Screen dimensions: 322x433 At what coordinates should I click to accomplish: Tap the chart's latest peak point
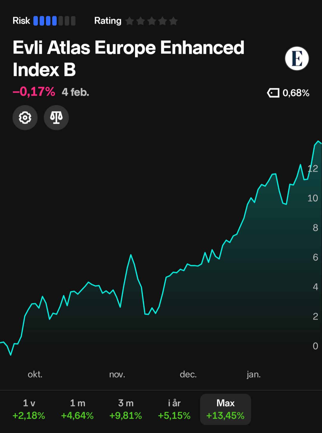tap(318, 141)
